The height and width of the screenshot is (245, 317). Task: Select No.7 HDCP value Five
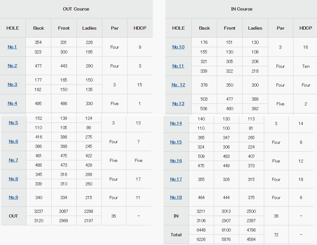click(139, 160)
